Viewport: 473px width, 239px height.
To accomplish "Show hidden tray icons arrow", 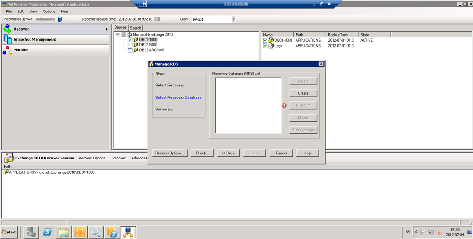I will [x=416, y=232].
